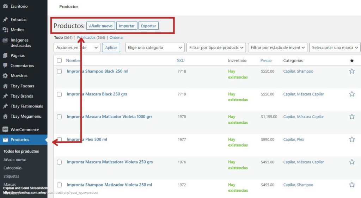Sort by featured star column header
361x198 pixels.
(352, 61)
